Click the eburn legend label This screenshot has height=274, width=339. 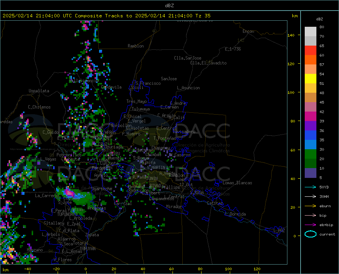pos(325,206)
